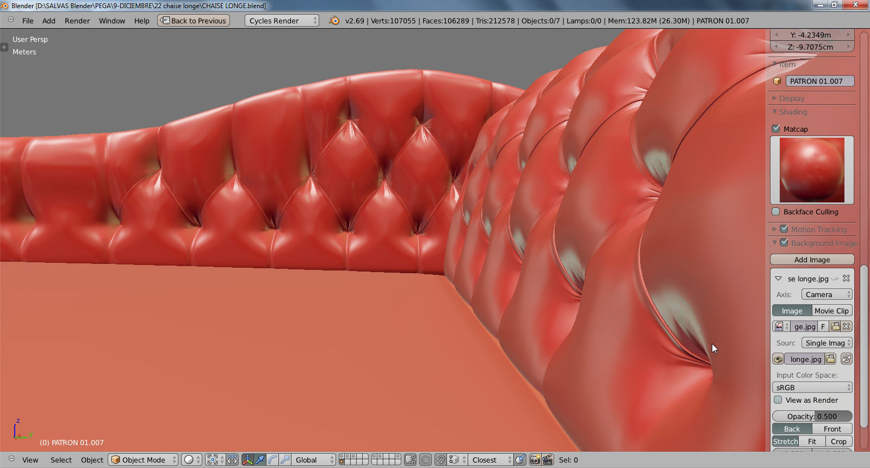The width and height of the screenshot is (870, 468).
Task: Open the pivot point selector
Action: coord(215,460)
